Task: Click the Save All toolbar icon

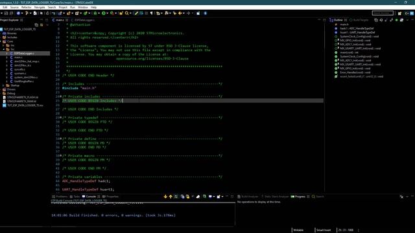Action: [x=11, y=13]
